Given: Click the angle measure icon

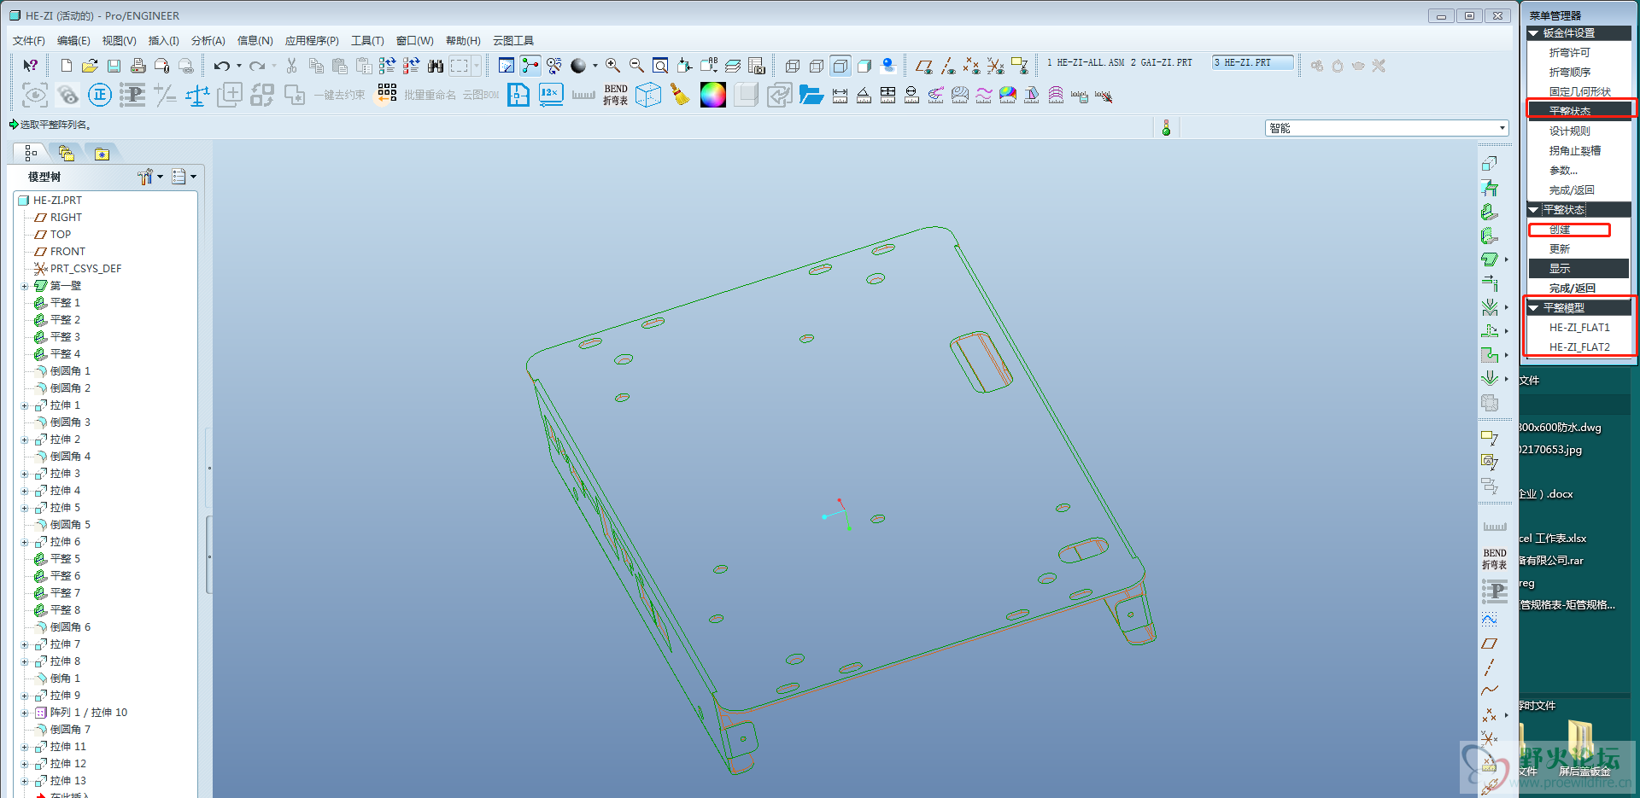Looking at the screenshot, I should [864, 96].
